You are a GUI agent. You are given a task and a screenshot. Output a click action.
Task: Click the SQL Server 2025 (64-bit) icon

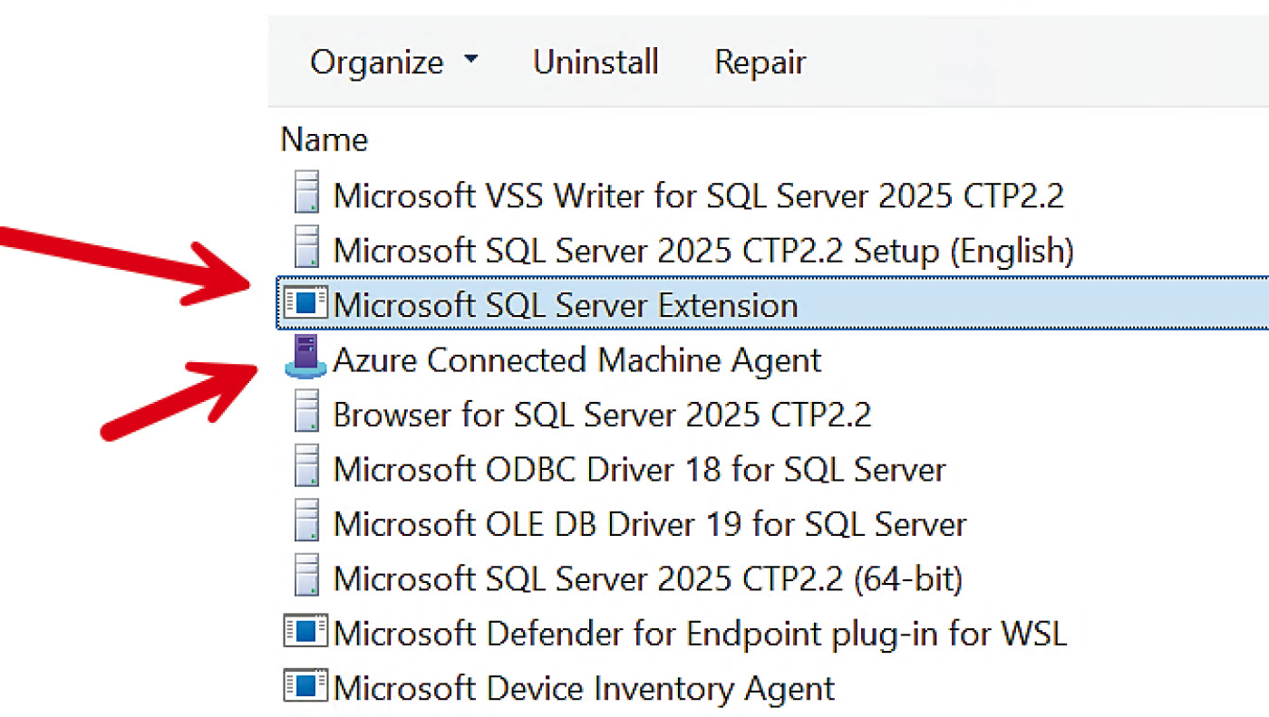(x=307, y=578)
